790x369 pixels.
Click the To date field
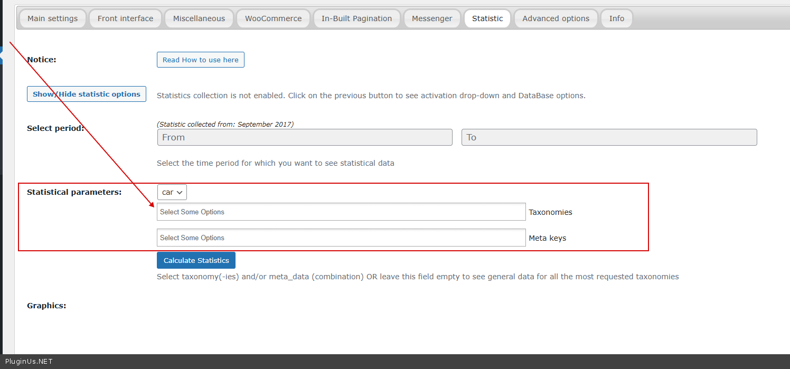609,137
